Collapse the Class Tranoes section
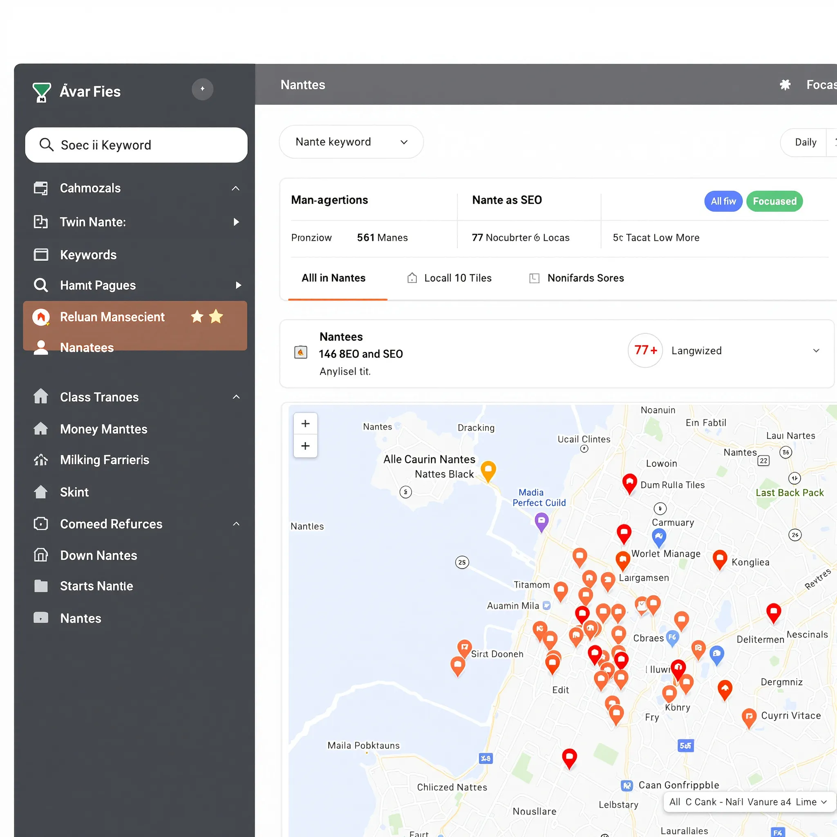This screenshot has height=837, width=837. 236,397
